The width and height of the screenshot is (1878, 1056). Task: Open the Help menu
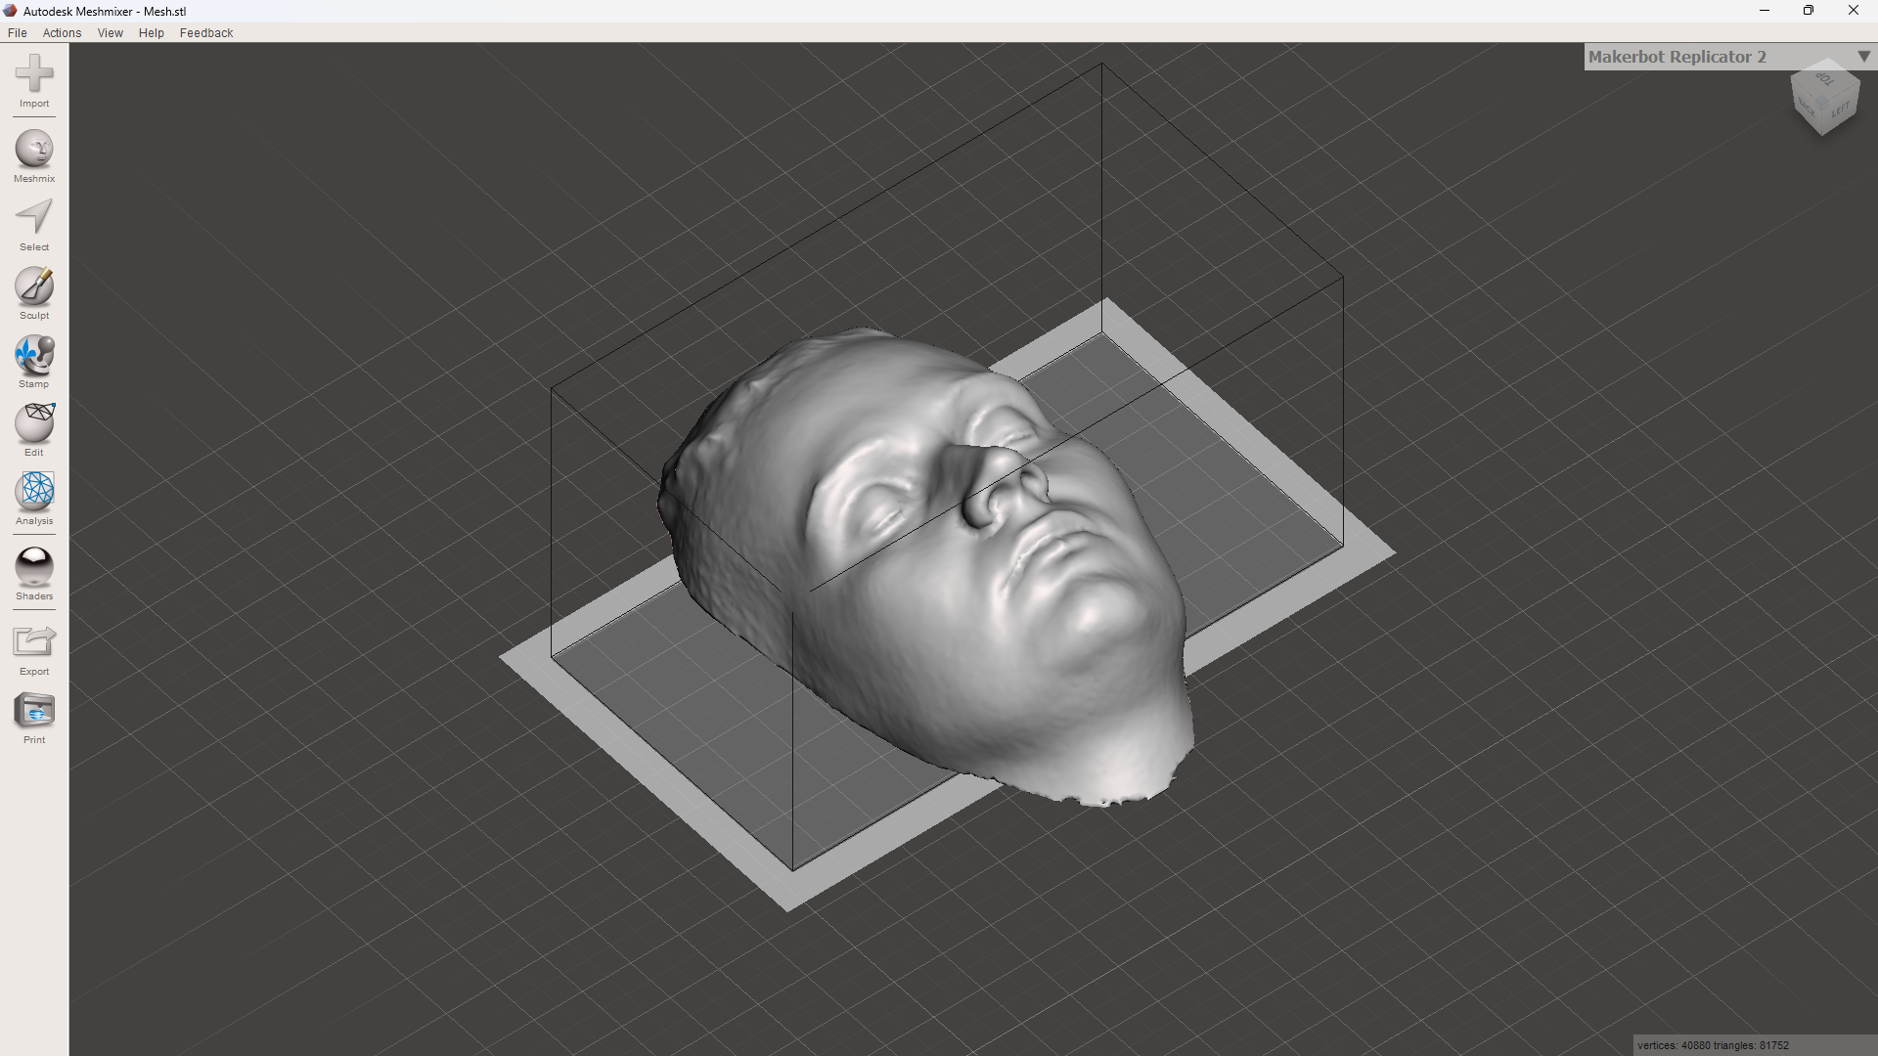point(152,33)
